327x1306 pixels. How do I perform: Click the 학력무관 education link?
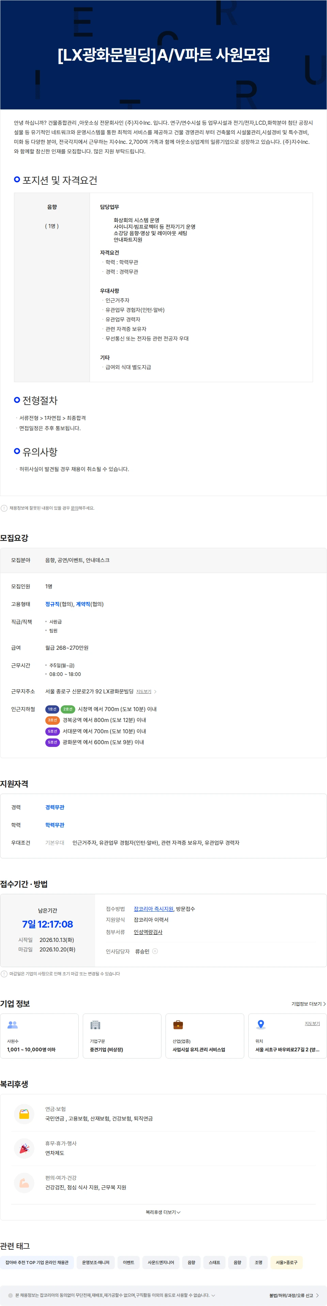point(54,825)
